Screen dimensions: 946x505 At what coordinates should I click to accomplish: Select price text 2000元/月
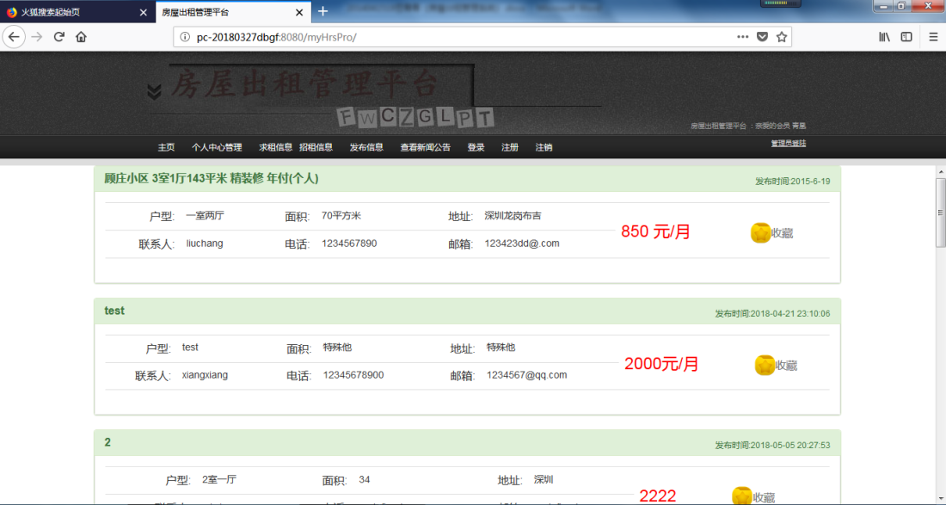click(661, 364)
